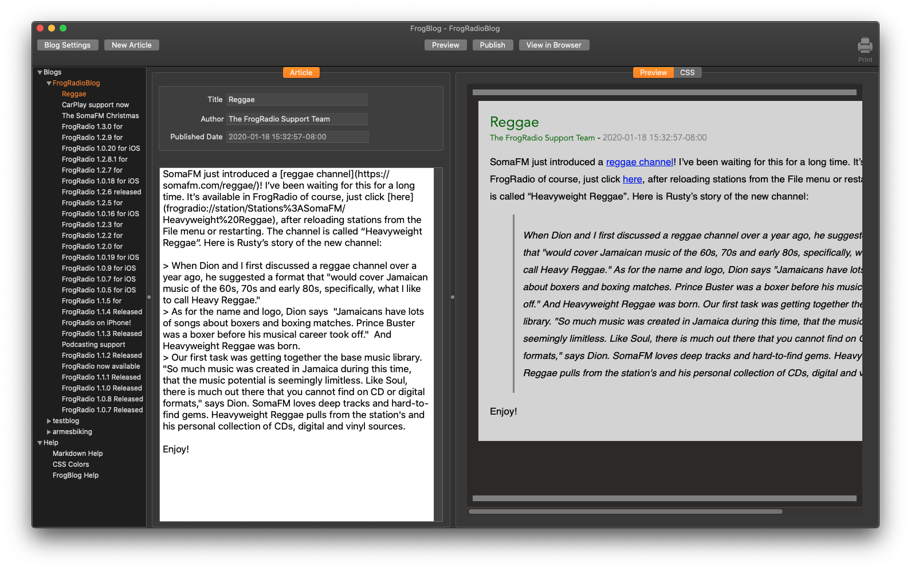Screen dimensions: 911x570
Task: Open 'FrogRadio 1.2.8.1 for' article
Action: click(95, 159)
